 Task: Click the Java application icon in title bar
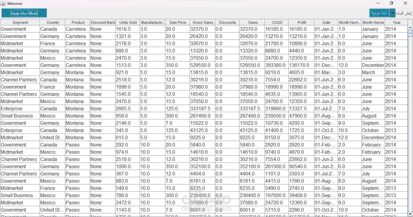tap(3, 3)
